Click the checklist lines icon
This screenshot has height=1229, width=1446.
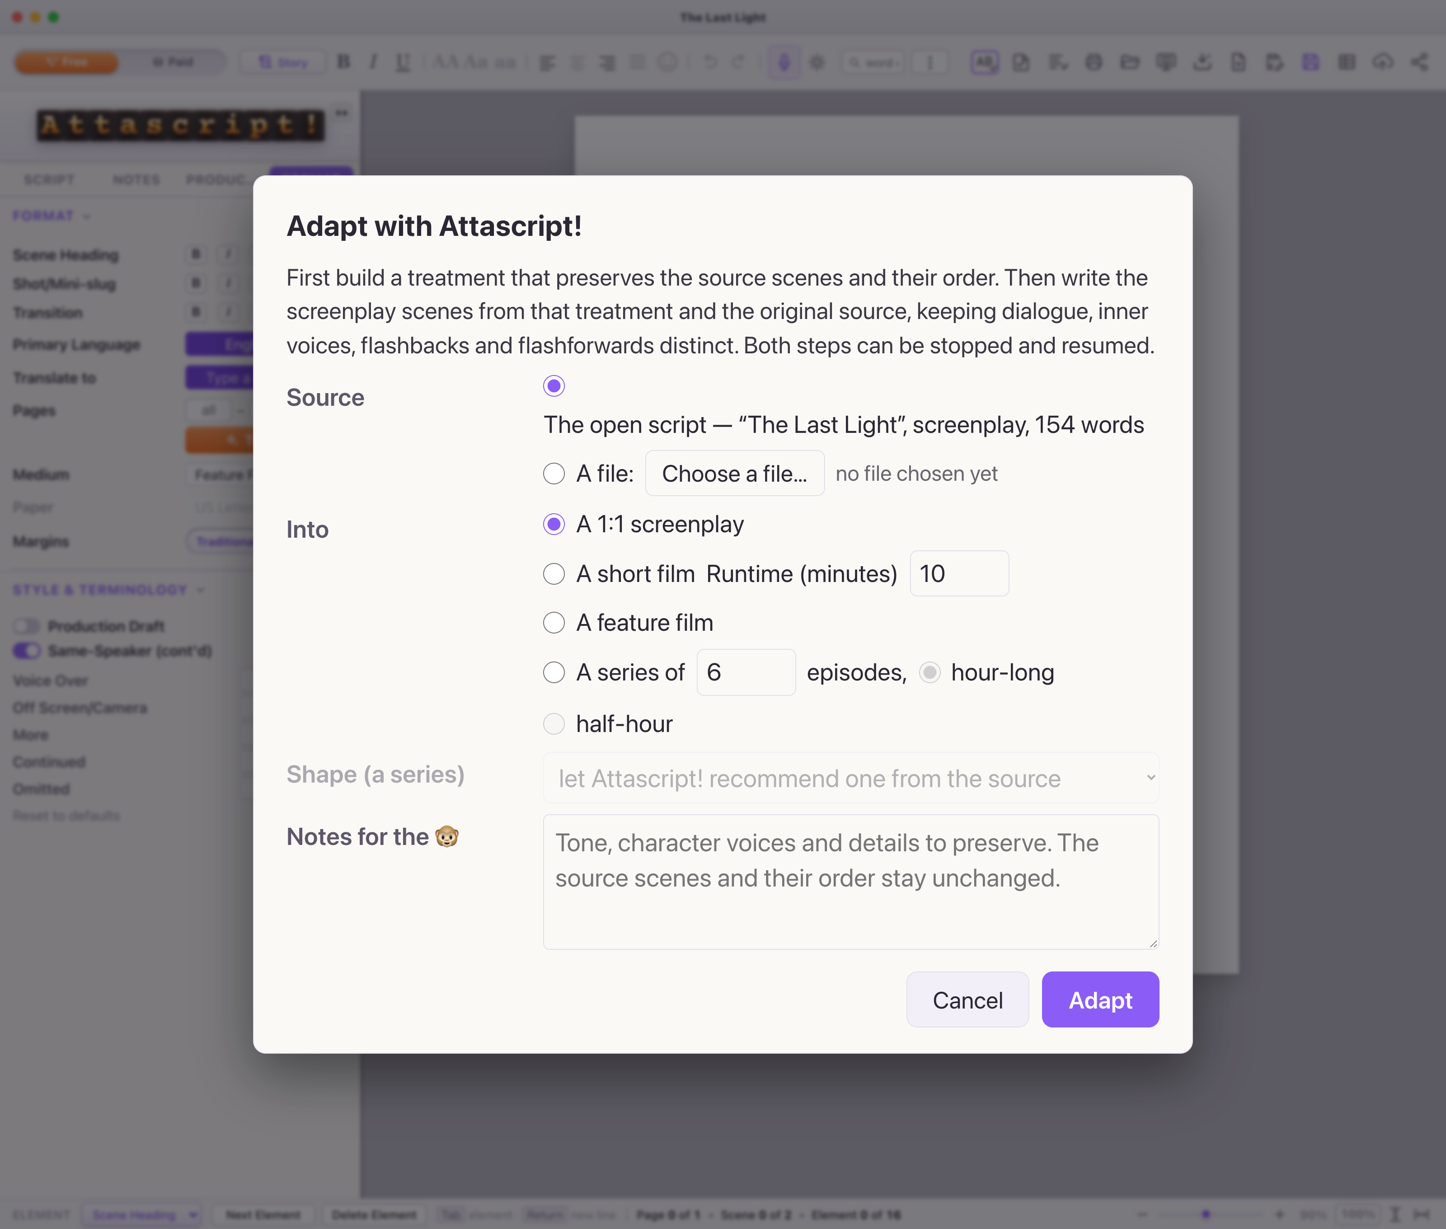pos(1058,63)
